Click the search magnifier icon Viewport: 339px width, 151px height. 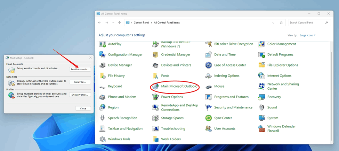pyautogui.click(x=326, y=23)
